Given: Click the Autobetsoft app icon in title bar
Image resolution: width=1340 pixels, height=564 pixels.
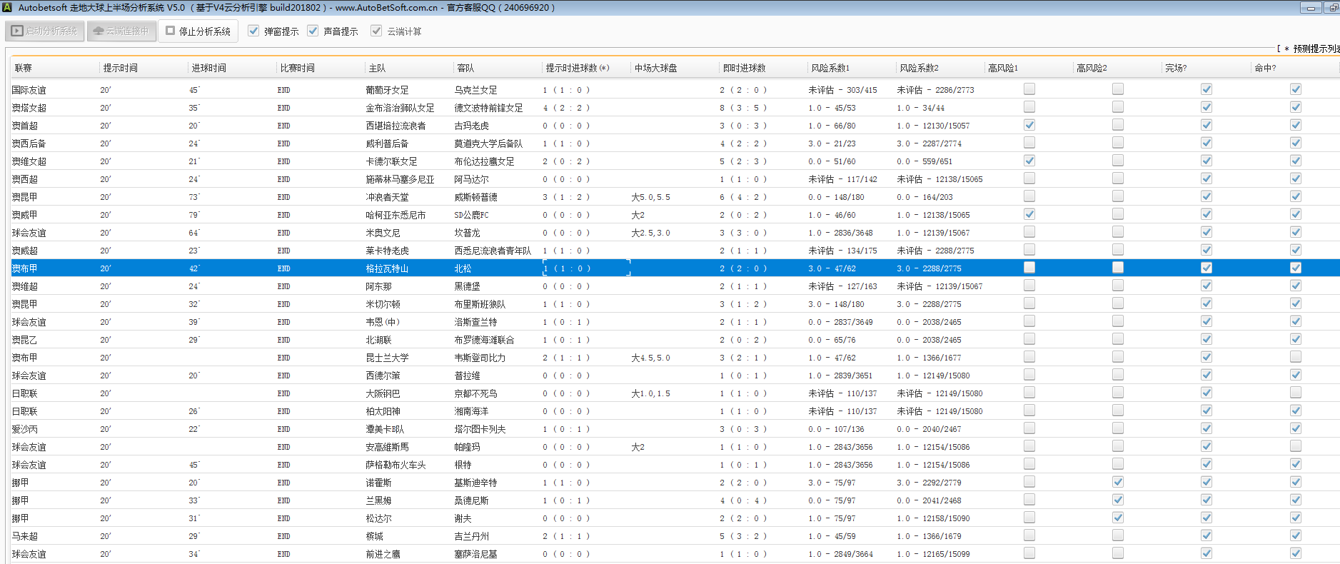Looking at the screenshot, I should pos(7,8).
